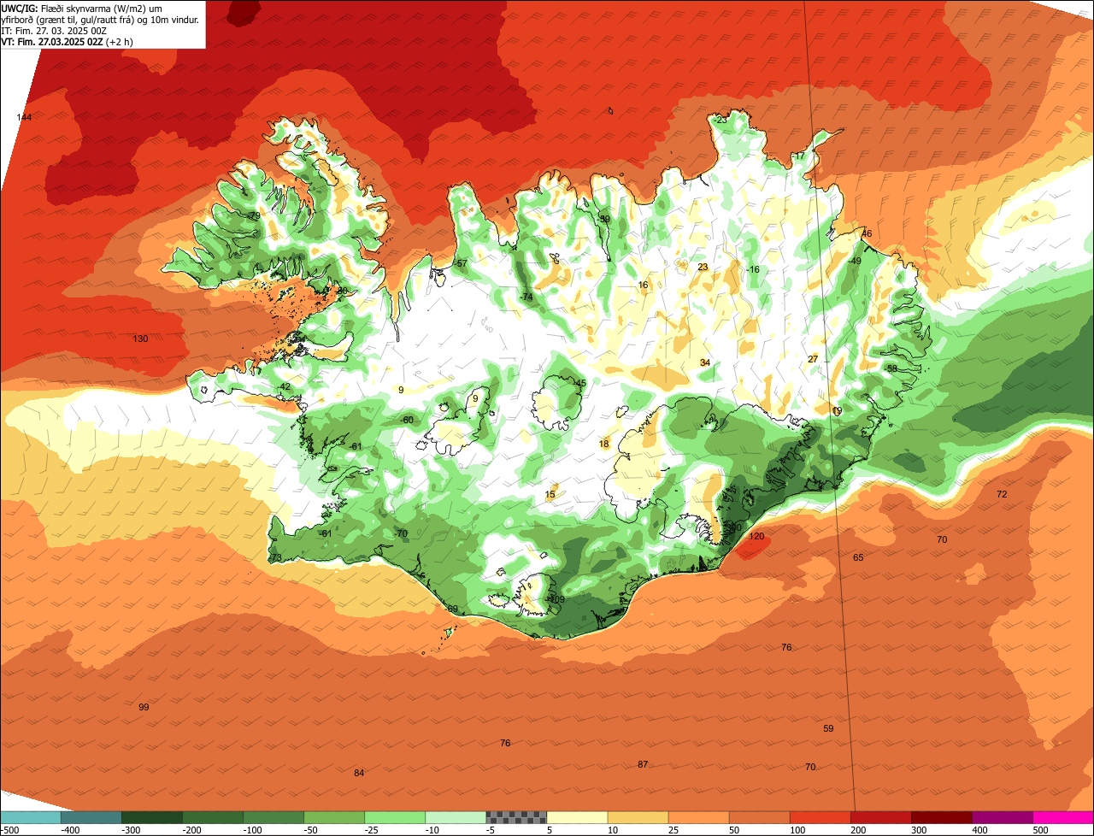Click the map value -16

click(753, 269)
